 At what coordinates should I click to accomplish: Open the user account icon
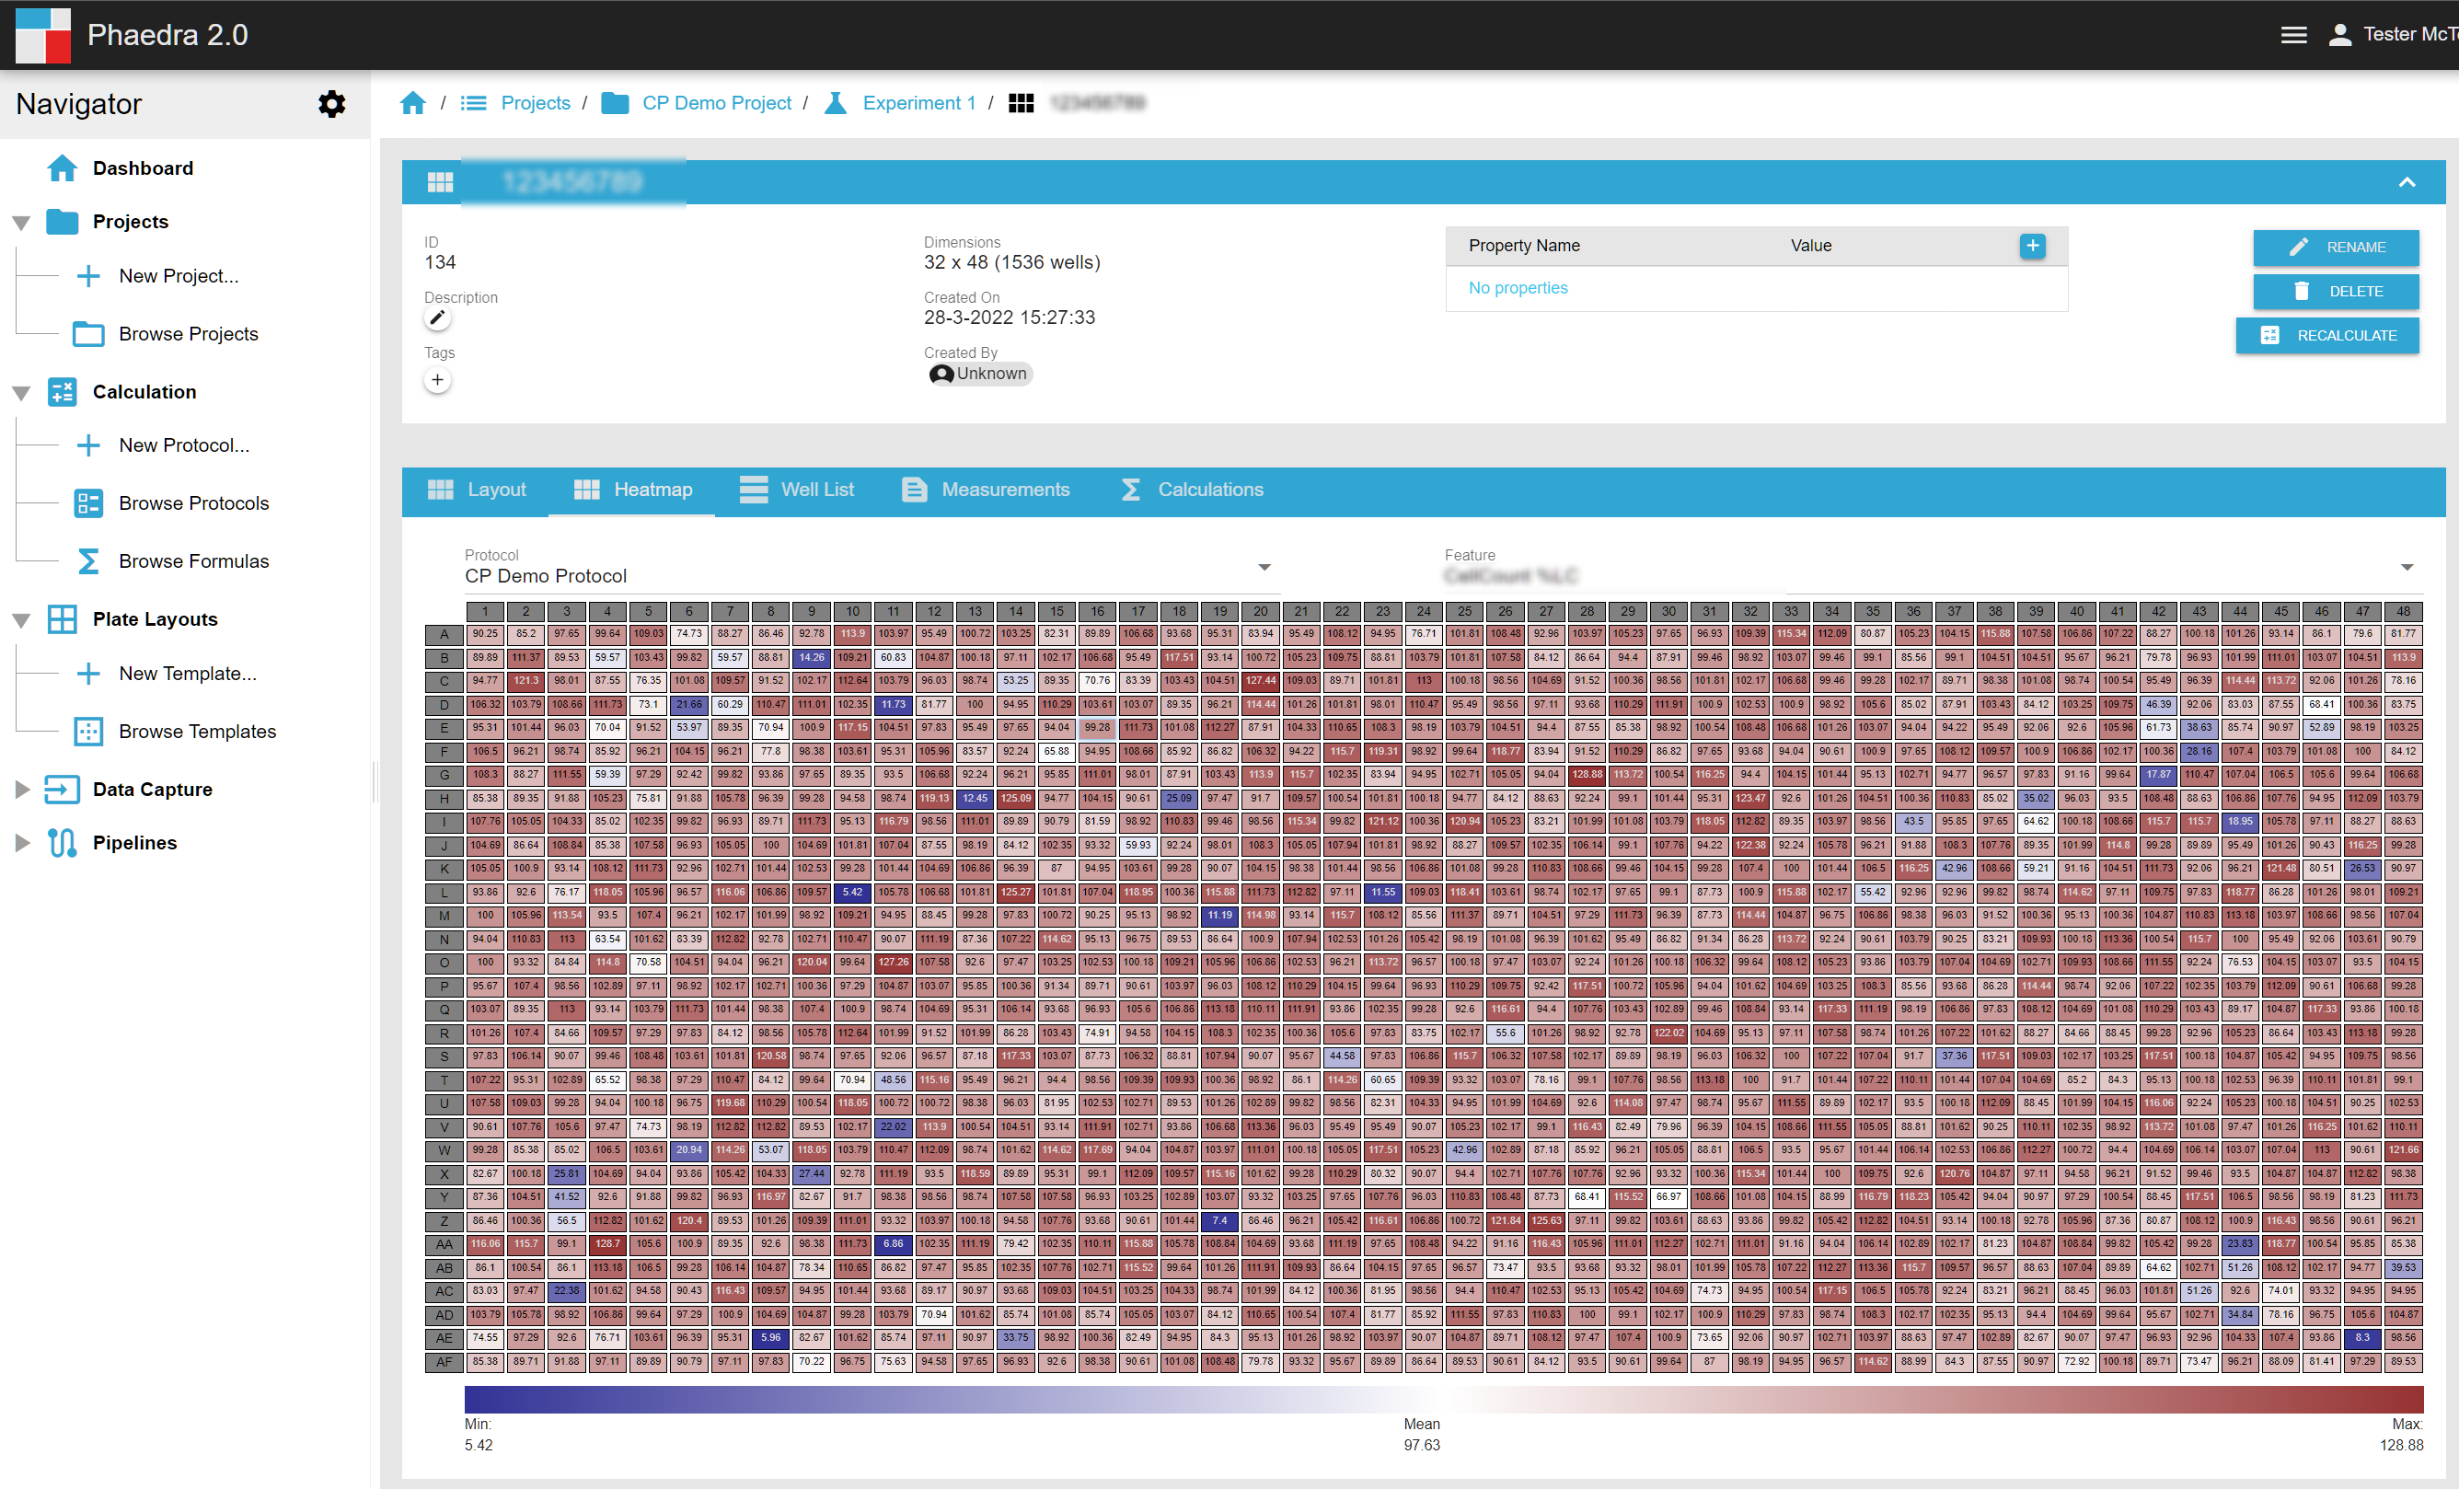point(2339,35)
